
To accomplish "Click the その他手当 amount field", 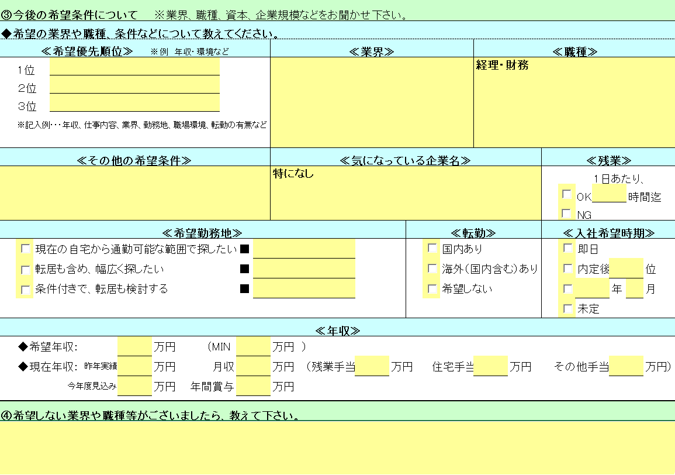I will point(626,366).
